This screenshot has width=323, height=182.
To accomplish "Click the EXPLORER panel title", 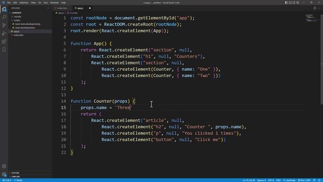I will click(16, 8).
